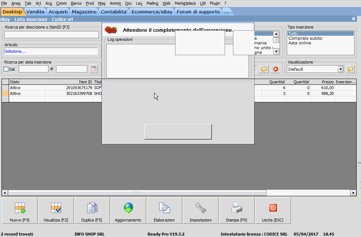The width and height of the screenshot is (361, 237).
Task: Open Impostazioni wrench settings
Action: (x=200, y=210)
